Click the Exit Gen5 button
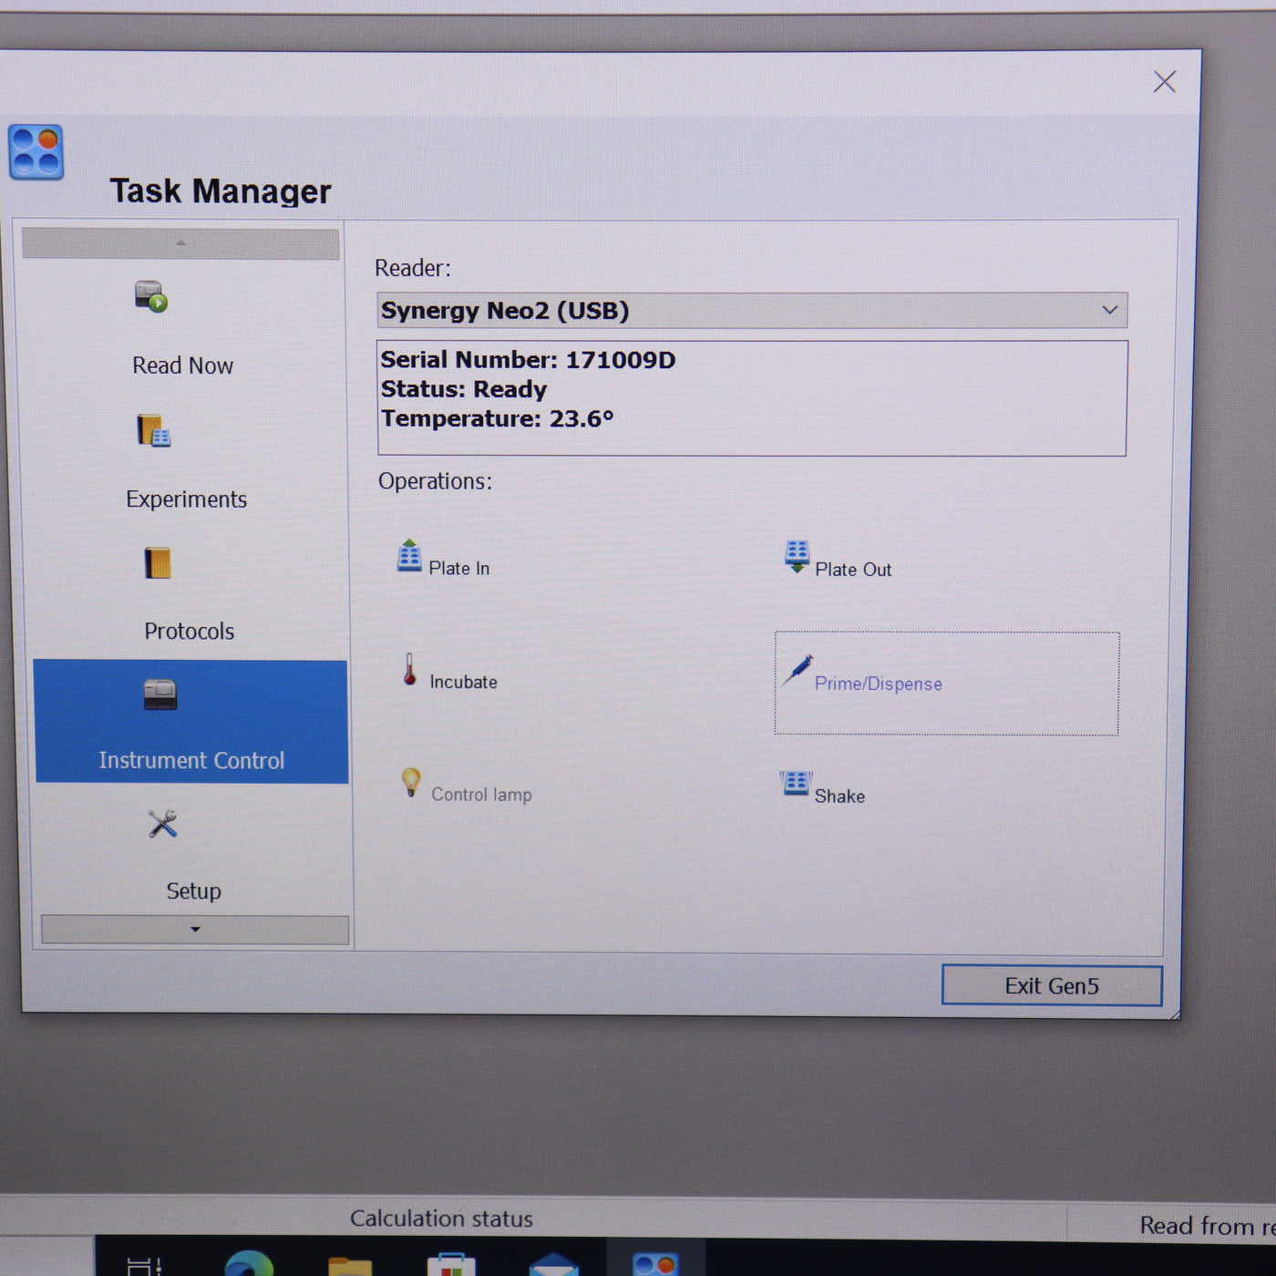Image resolution: width=1276 pixels, height=1276 pixels. point(1051,986)
